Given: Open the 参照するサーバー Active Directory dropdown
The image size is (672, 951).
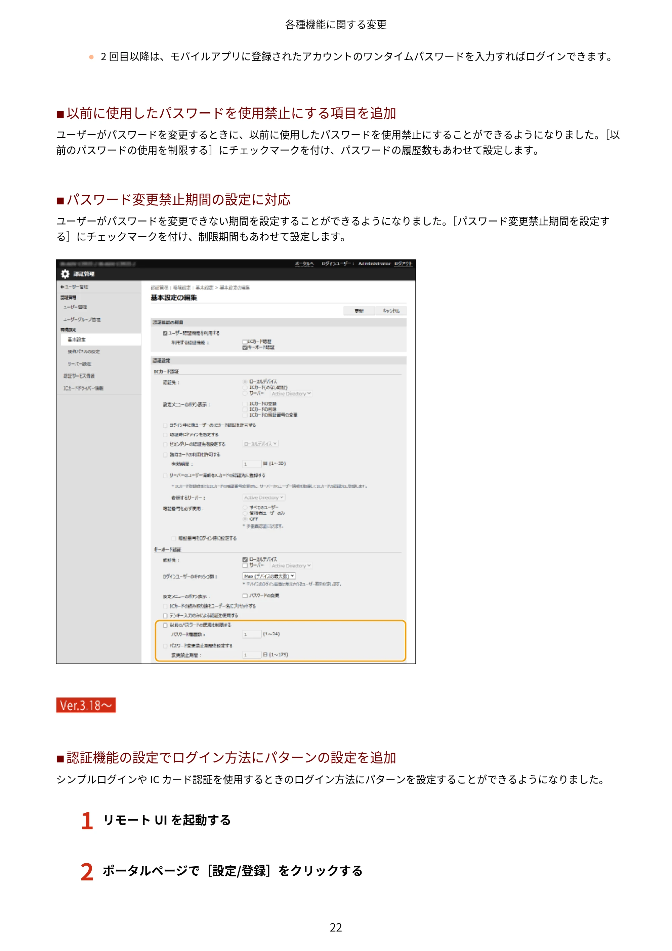Looking at the screenshot, I should (264, 498).
